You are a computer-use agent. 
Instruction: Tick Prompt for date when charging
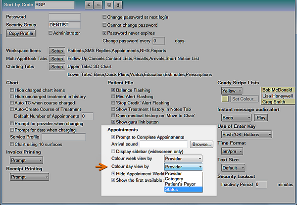pyautogui.click(x=12, y=130)
